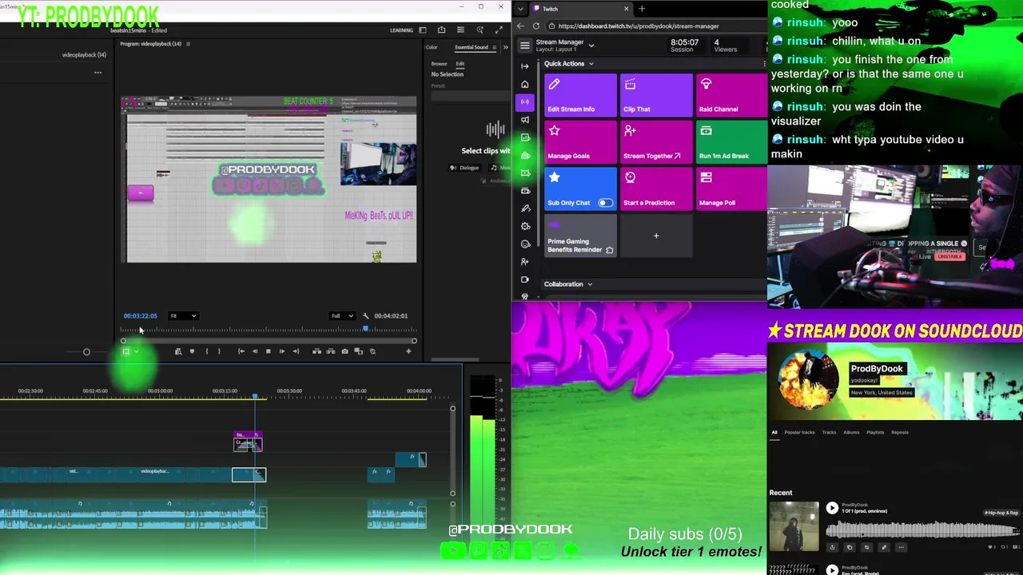Add a new quick action tile

[656, 236]
